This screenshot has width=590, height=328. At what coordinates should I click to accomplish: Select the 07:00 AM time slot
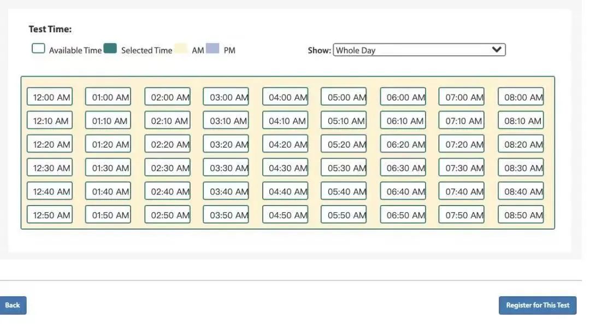click(461, 97)
